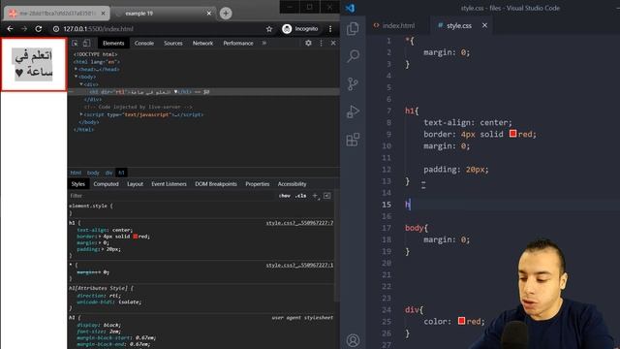Click red swatch in DevTools border property
The width and height of the screenshot is (620, 349).
click(x=136, y=237)
